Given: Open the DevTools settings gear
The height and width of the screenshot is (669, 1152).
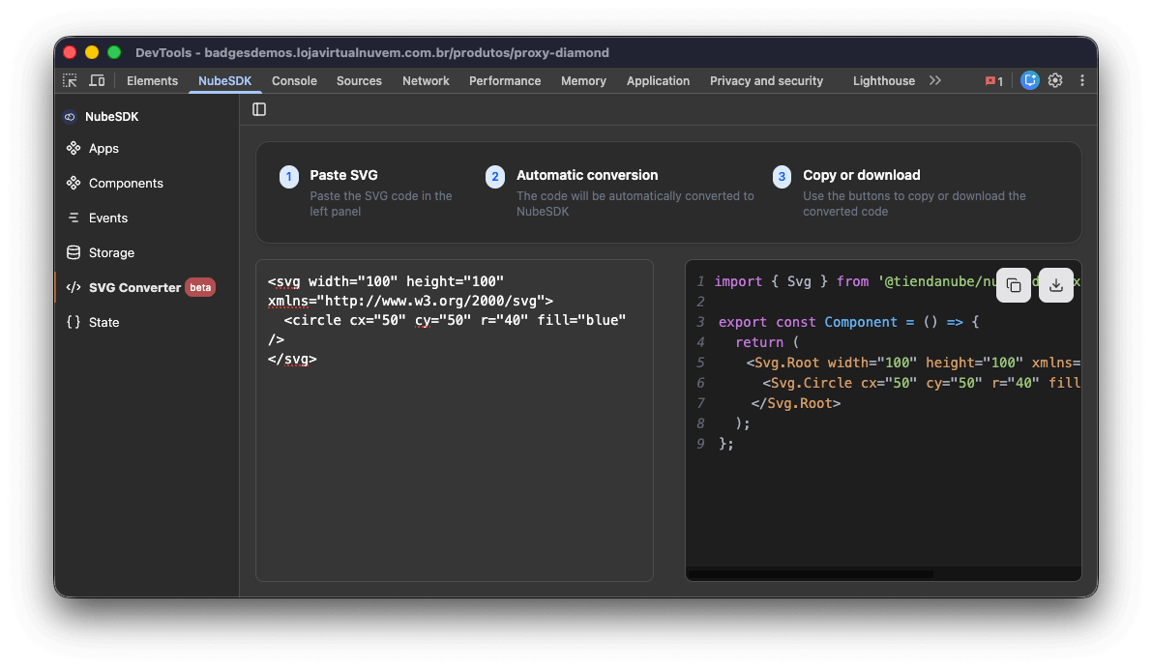Looking at the screenshot, I should click(1054, 80).
